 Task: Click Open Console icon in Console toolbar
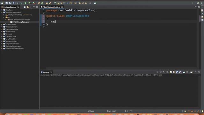pyautogui.click(x=191, y=72)
